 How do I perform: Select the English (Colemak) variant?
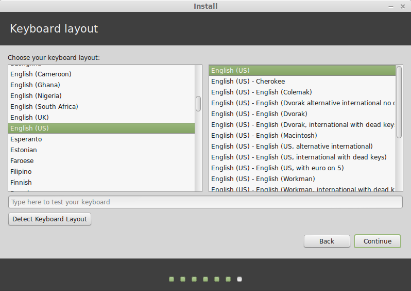(302, 92)
